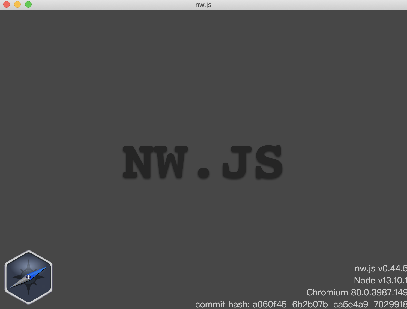Maximize the window with the green button
The height and width of the screenshot is (309, 407).
28,4
